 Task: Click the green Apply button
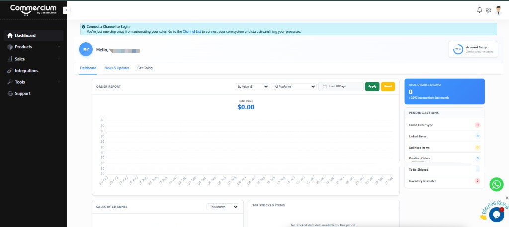372,86
